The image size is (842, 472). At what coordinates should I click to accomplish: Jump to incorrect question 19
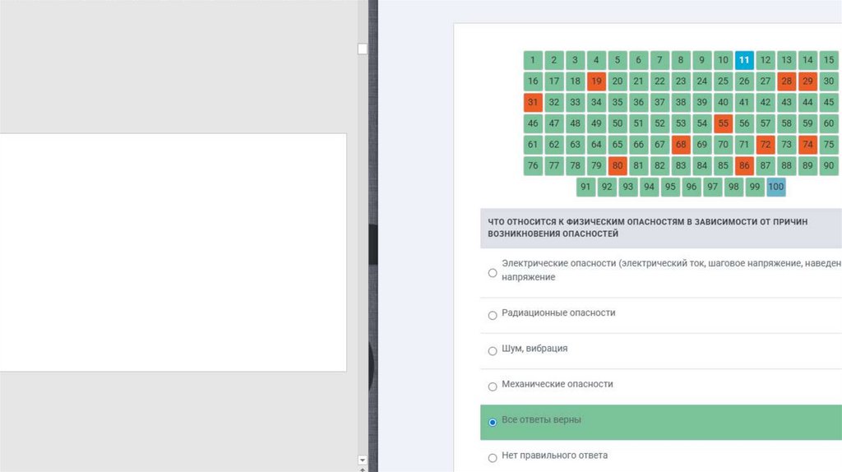tap(596, 81)
